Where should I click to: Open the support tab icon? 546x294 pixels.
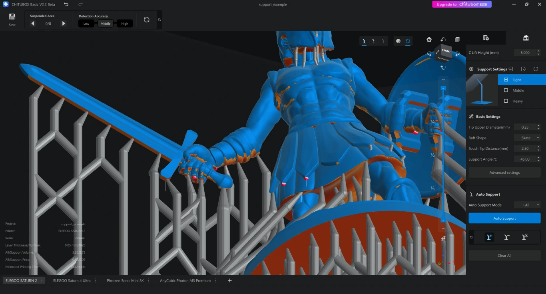coord(526,38)
